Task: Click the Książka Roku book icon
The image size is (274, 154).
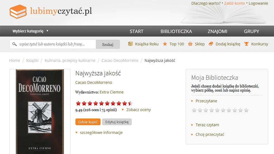Action: (130, 44)
